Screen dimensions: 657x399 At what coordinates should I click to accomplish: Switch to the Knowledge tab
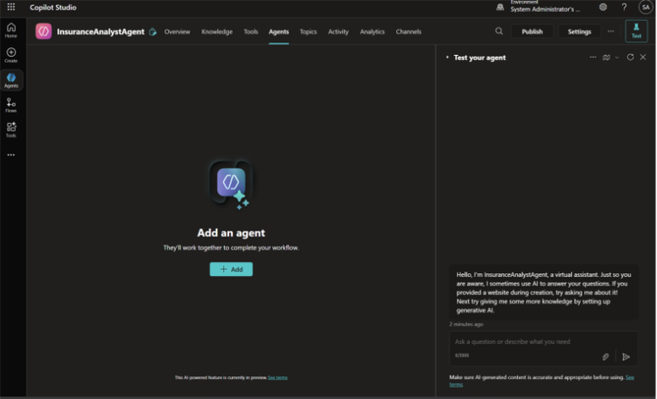[x=217, y=31]
